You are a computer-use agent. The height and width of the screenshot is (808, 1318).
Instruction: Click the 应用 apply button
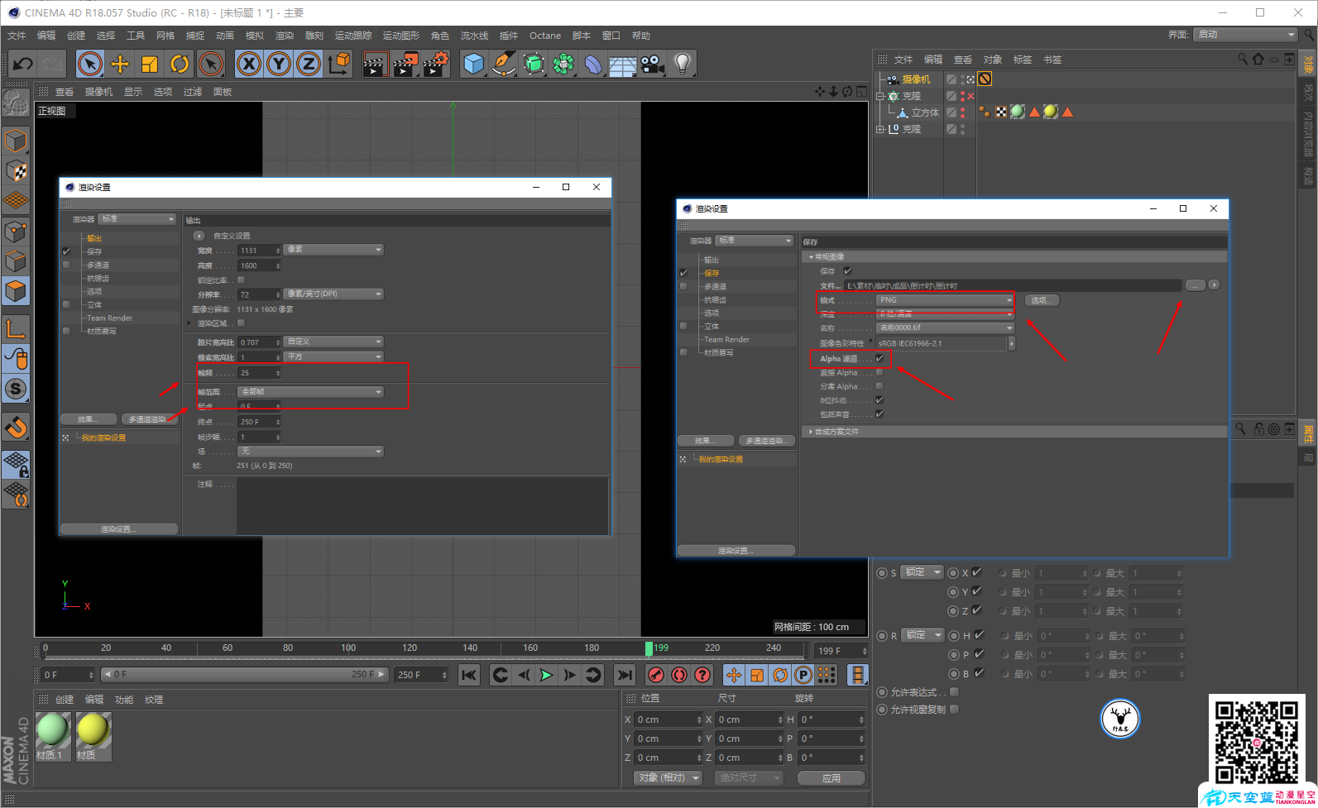[x=832, y=778]
